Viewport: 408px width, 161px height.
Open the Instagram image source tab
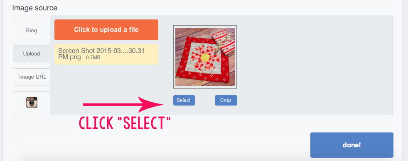coord(32,103)
